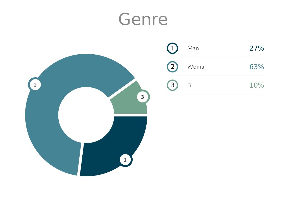Select marker 1 on the donut chart
Image resolution: width=286 pixels, height=215 pixels.
(125, 160)
